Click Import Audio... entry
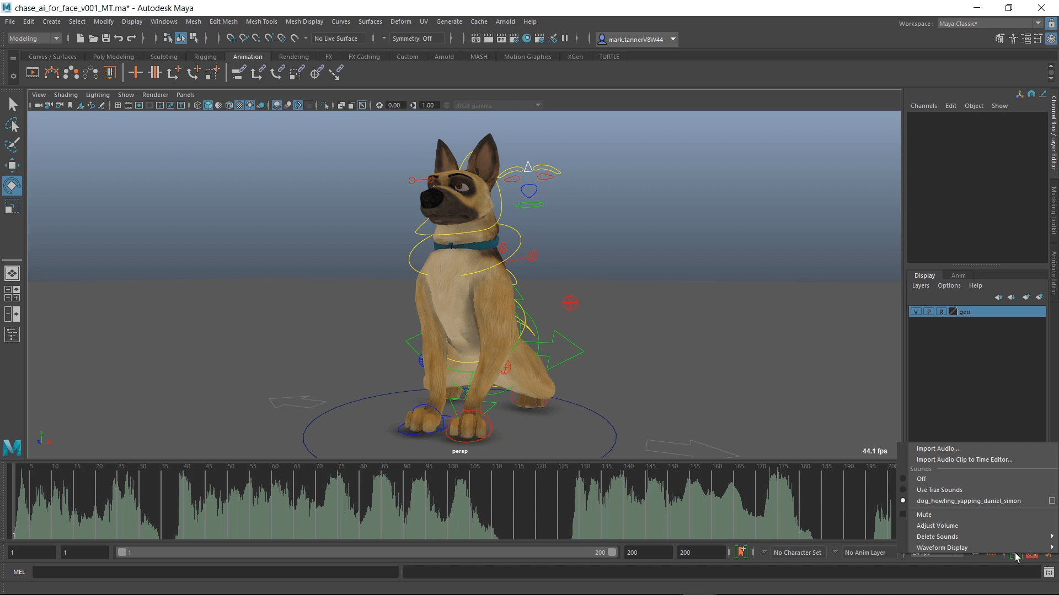Viewport: 1059px width, 595px height. point(938,448)
